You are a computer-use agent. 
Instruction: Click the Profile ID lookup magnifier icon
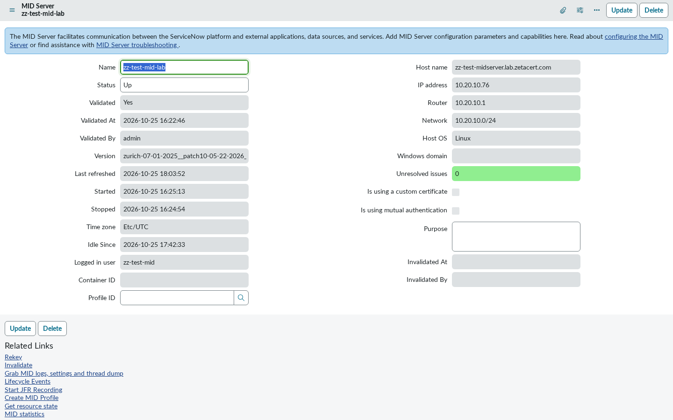tap(241, 298)
